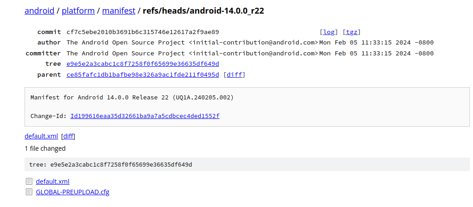This screenshot has height=207, width=473.
Task: Open default.xml in the tree file listing
Action: click(52, 182)
